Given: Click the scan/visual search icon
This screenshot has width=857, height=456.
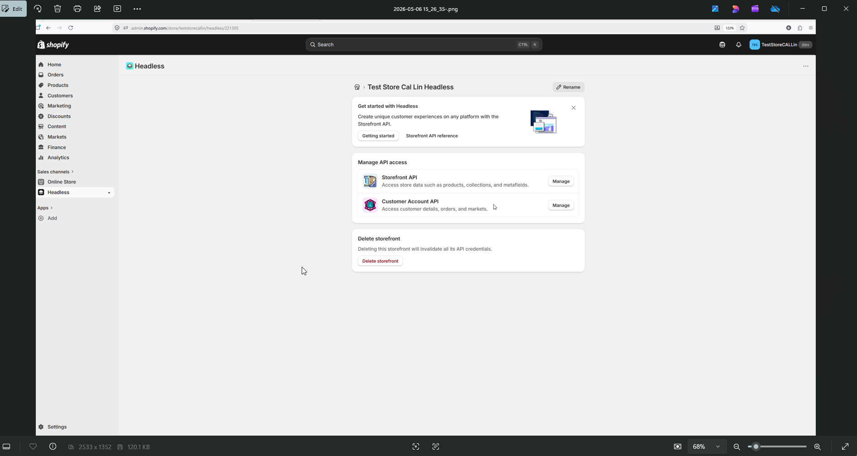Looking at the screenshot, I should pos(416,446).
